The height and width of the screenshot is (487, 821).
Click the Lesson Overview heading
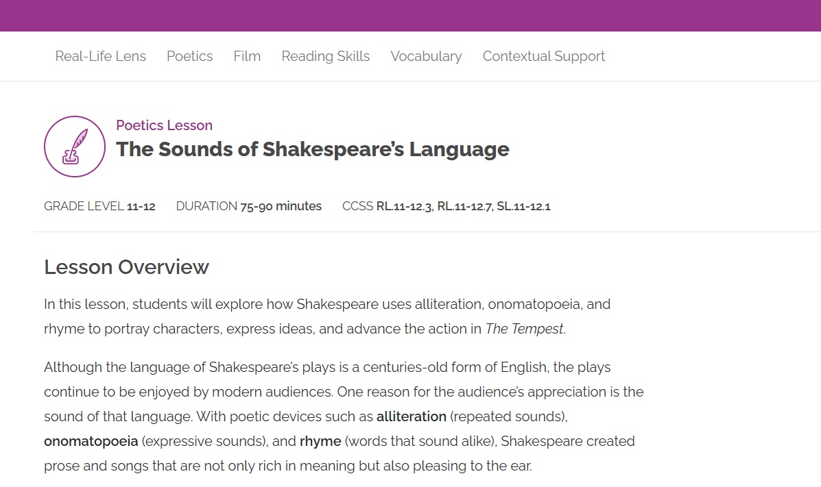126,266
